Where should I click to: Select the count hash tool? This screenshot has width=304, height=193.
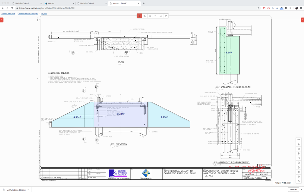[166, 16]
